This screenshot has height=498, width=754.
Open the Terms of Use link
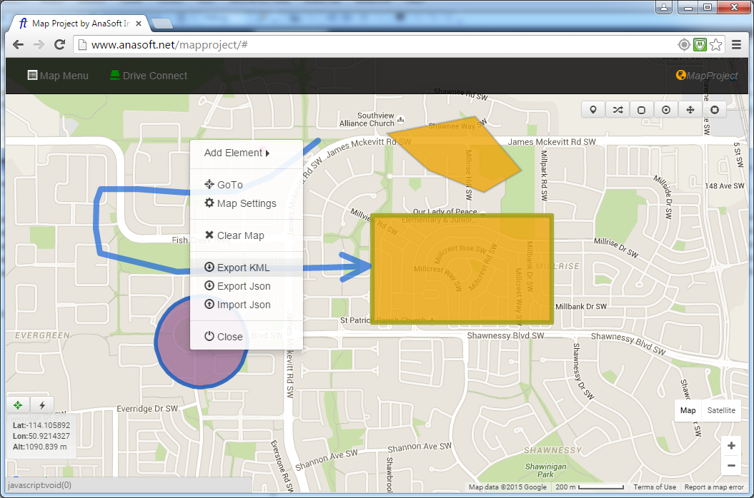(655, 487)
